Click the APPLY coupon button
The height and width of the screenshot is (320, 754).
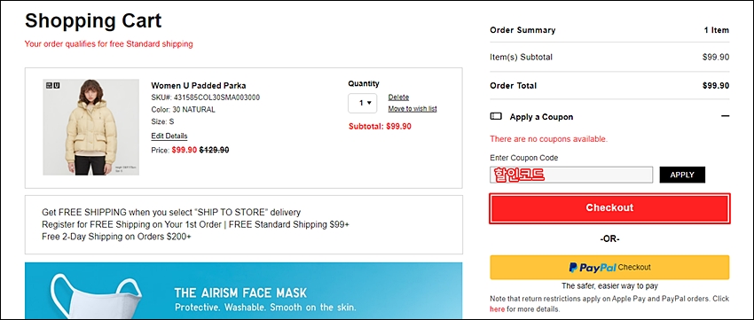click(682, 175)
